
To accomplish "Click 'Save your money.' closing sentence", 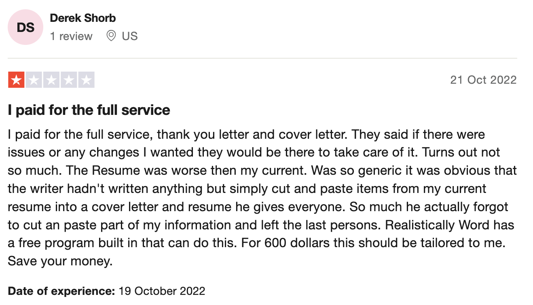I will coord(60,261).
